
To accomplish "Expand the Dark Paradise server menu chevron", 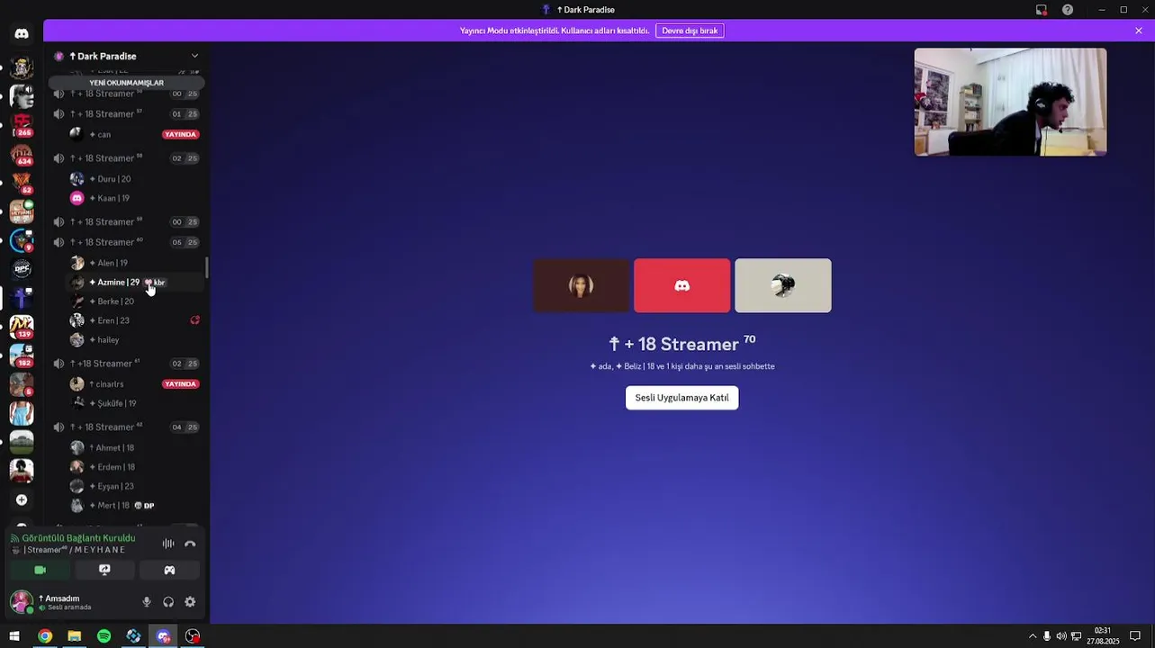I will click(194, 56).
